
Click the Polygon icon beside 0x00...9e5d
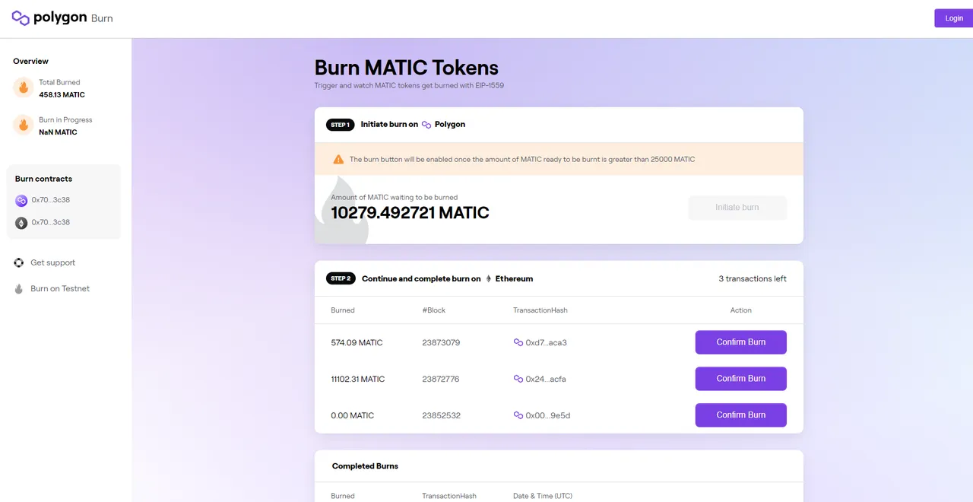click(x=518, y=415)
